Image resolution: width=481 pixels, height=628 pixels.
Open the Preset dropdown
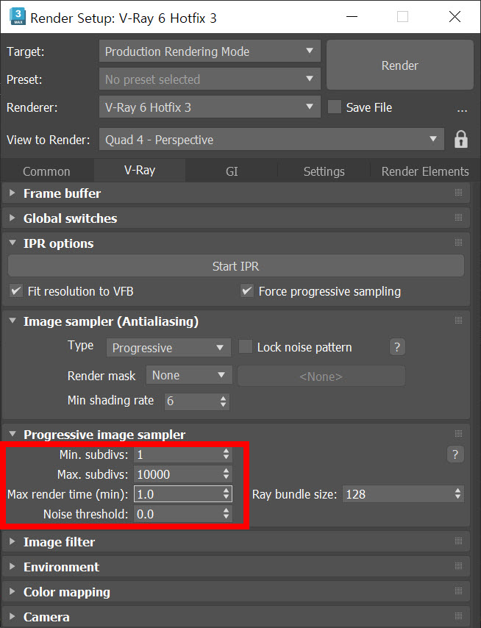click(x=210, y=79)
